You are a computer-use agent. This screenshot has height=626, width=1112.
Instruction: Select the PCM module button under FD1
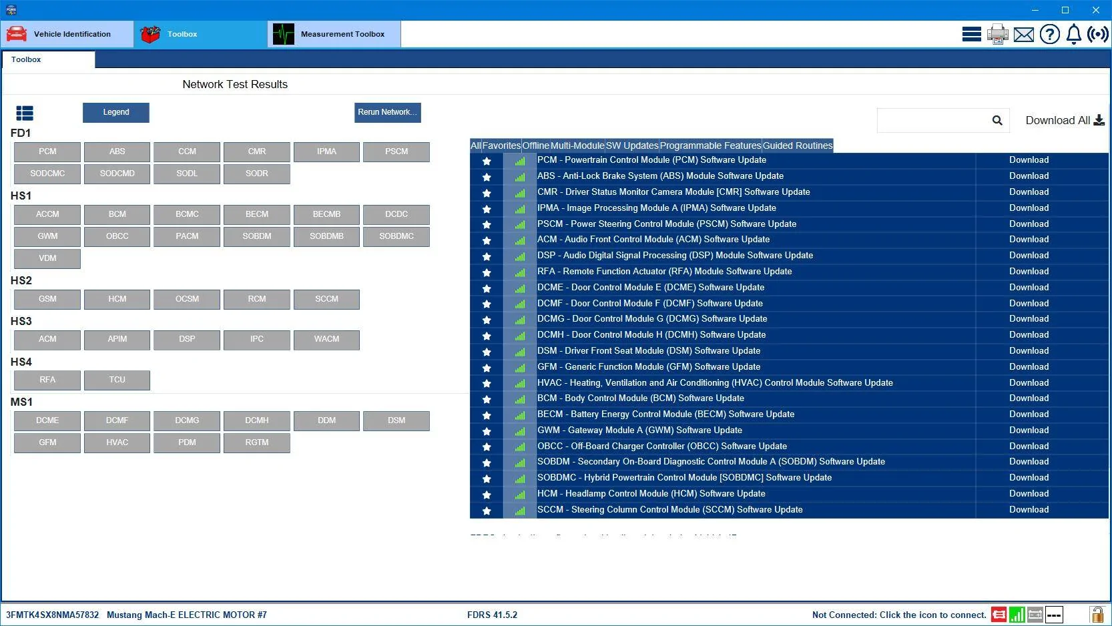point(47,151)
